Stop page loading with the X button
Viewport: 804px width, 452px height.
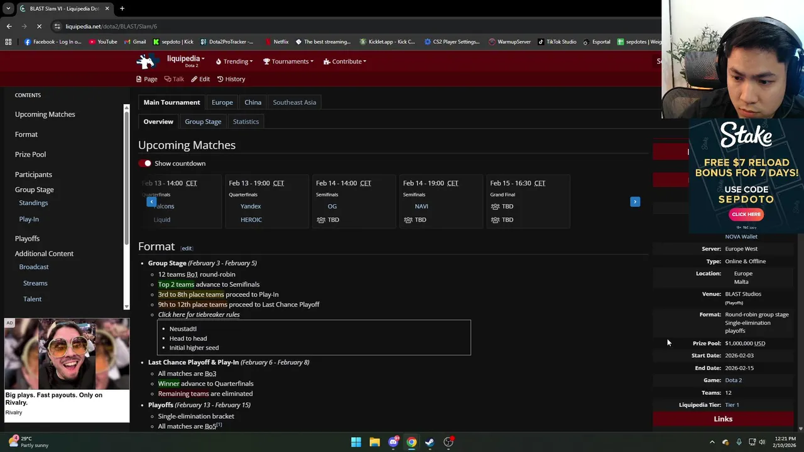tap(39, 26)
